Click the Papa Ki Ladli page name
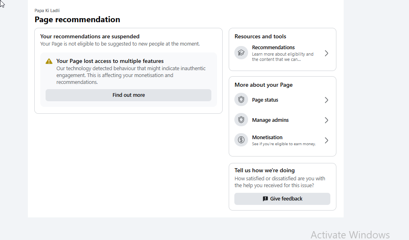Image resolution: width=409 pixels, height=240 pixels. point(47,11)
